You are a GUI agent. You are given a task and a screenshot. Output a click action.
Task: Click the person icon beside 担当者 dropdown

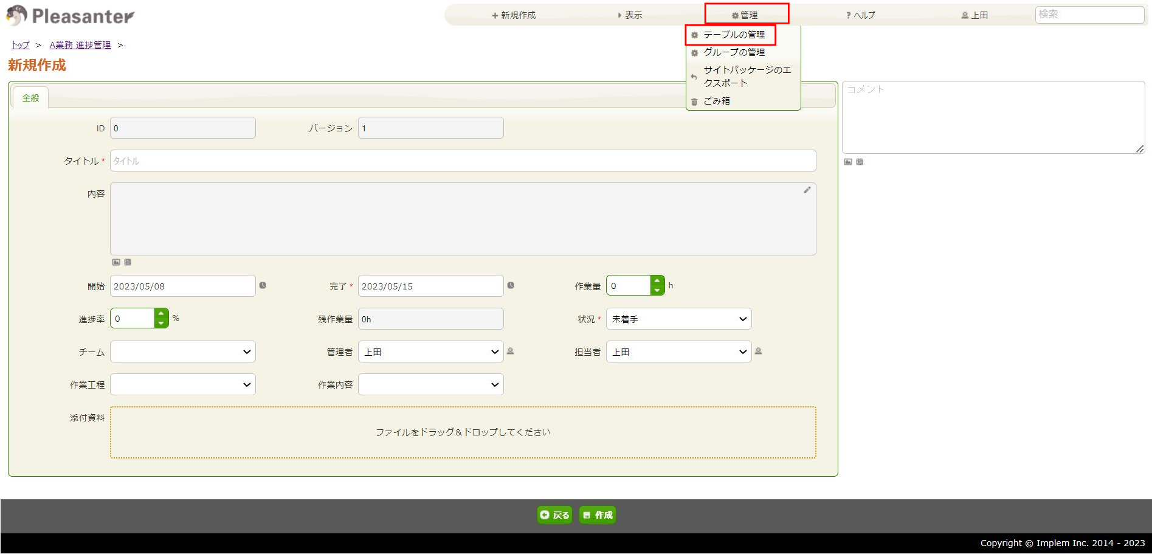click(759, 351)
